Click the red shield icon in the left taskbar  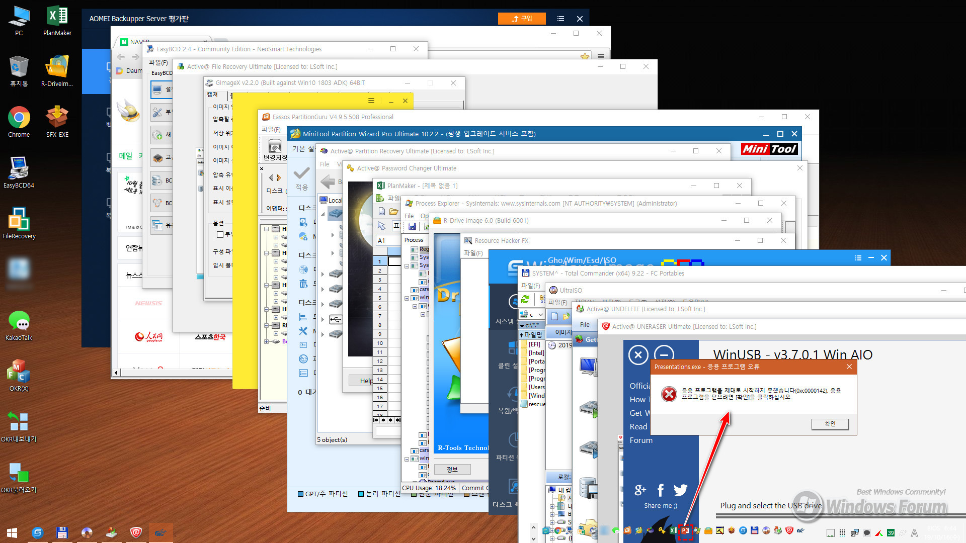point(136,532)
